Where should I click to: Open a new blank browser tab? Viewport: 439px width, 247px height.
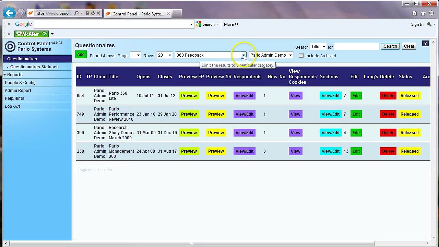(177, 14)
